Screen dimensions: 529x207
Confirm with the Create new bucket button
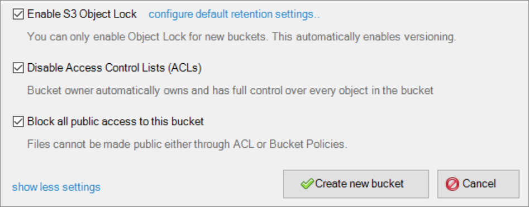coord(356,184)
